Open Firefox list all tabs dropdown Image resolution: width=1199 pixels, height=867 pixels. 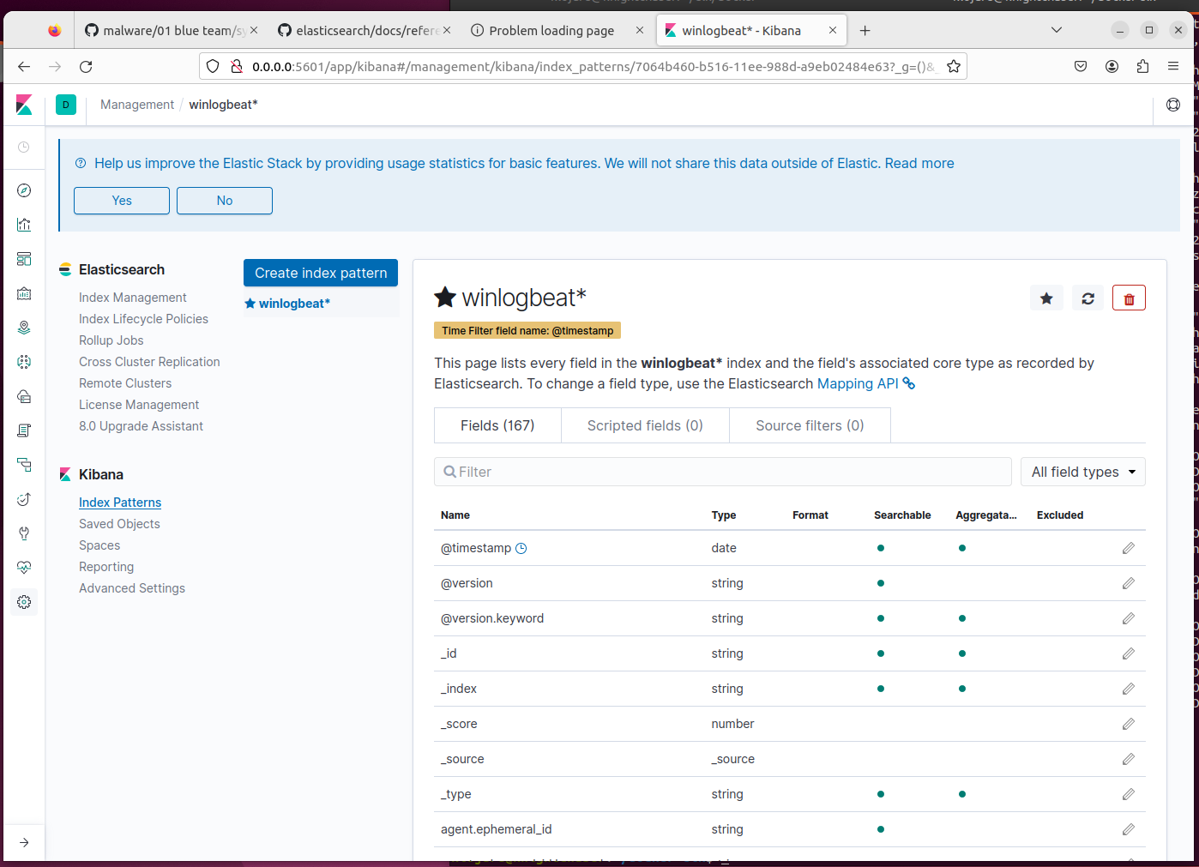(x=1057, y=30)
